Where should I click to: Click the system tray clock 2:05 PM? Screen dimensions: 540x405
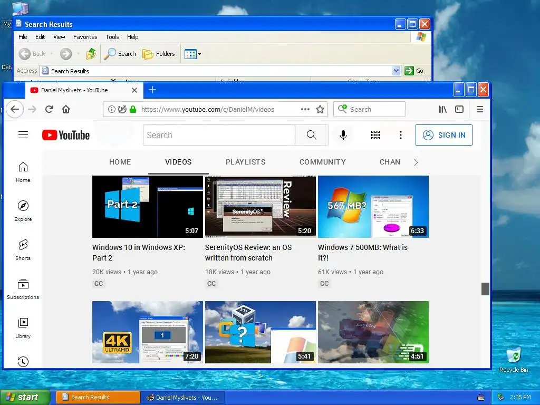click(520, 397)
